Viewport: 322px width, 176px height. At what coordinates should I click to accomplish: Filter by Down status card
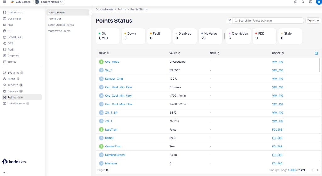click(x=133, y=36)
